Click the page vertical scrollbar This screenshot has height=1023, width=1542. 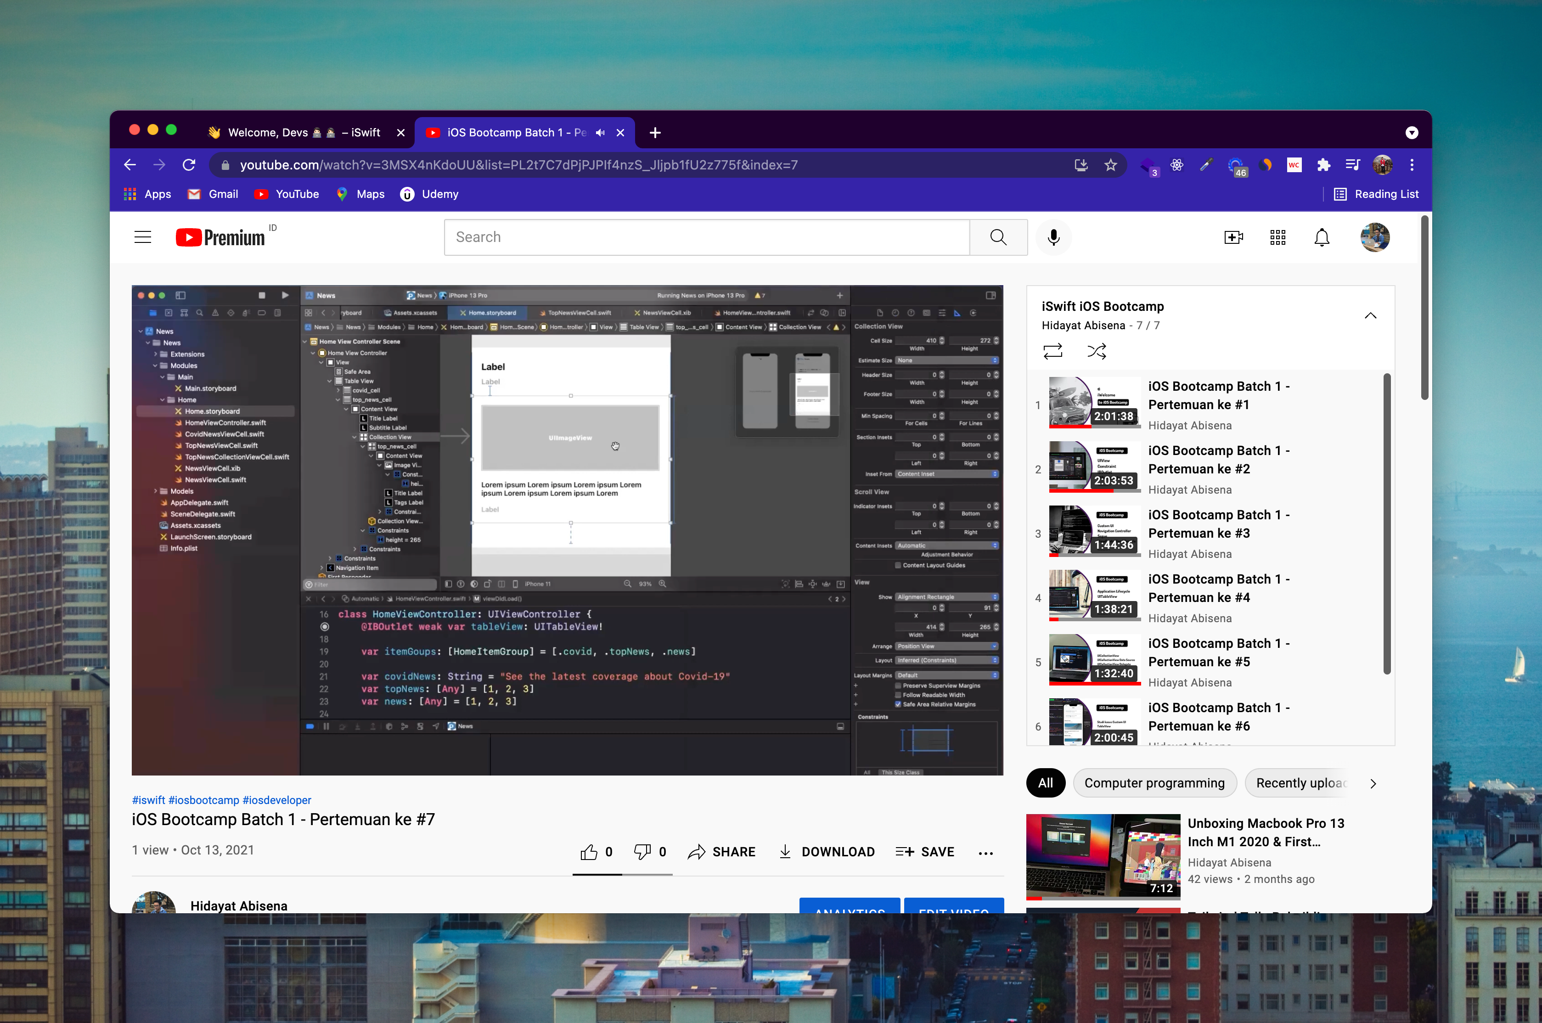pyautogui.click(x=1424, y=307)
